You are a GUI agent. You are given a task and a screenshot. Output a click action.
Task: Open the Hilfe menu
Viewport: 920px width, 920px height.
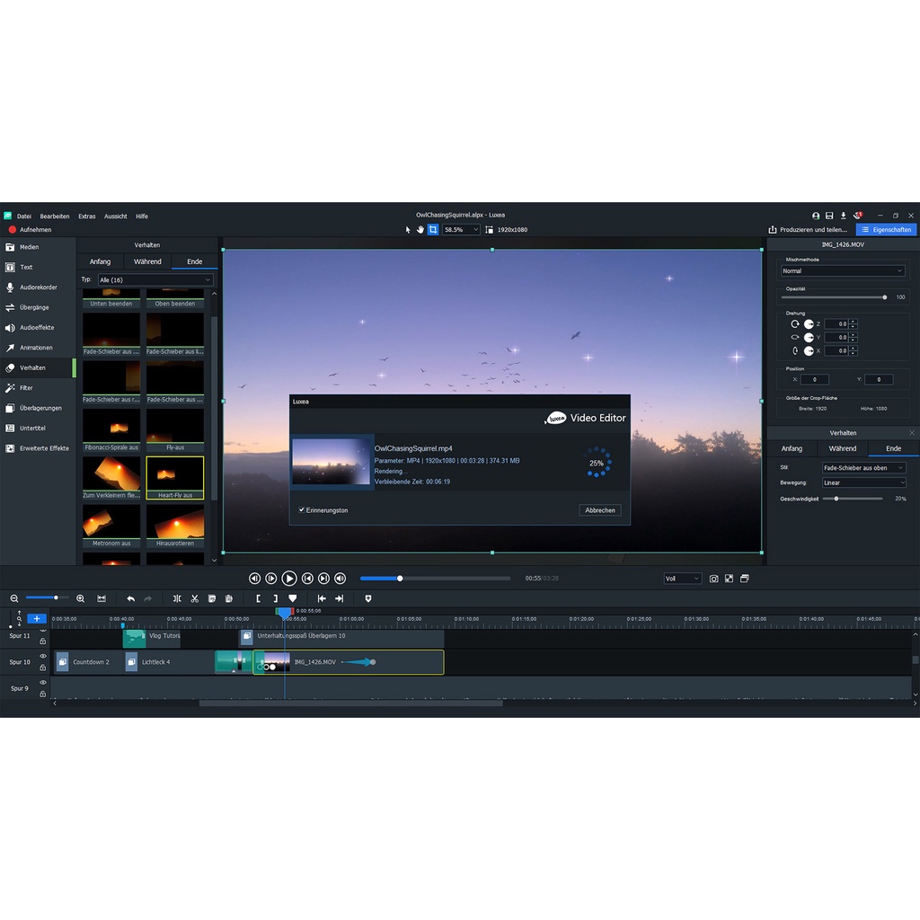142,216
